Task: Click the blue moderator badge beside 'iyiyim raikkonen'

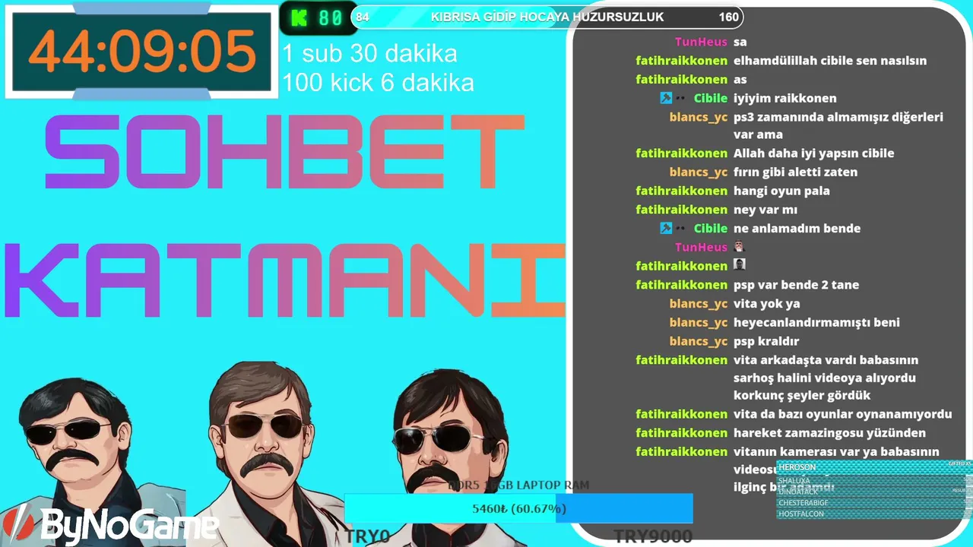Action: pyautogui.click(x=666, y=98)
